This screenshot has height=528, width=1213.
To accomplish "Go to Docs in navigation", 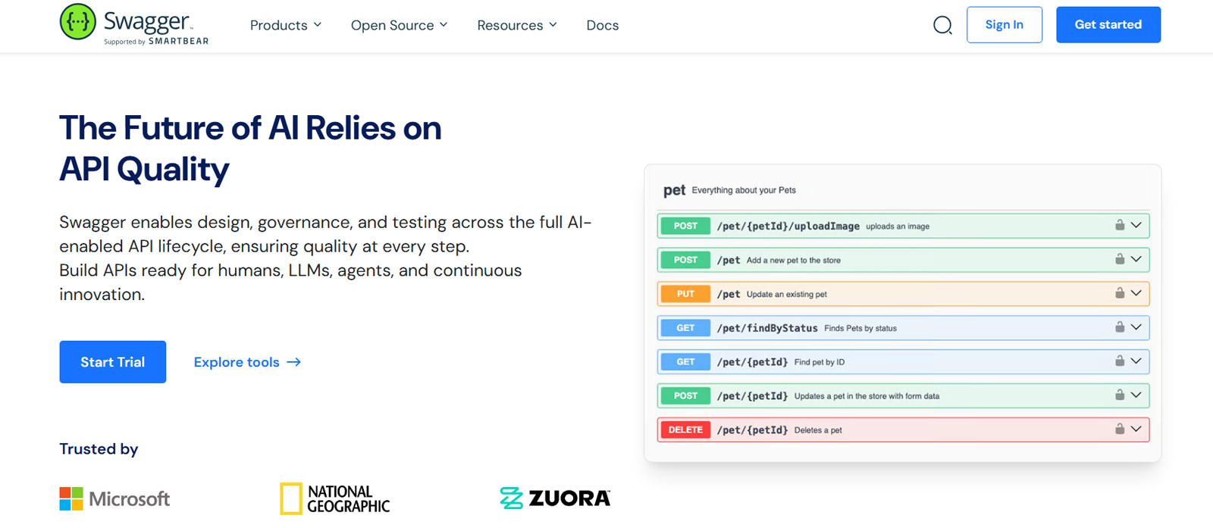I will point(603,25).
